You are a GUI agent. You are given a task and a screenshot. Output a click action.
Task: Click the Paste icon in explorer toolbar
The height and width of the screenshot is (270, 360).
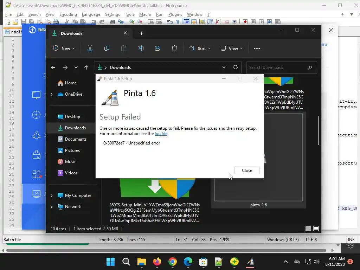123,49
